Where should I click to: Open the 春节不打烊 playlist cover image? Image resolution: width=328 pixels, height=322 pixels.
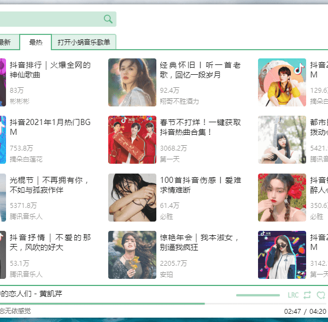[132, 140]
